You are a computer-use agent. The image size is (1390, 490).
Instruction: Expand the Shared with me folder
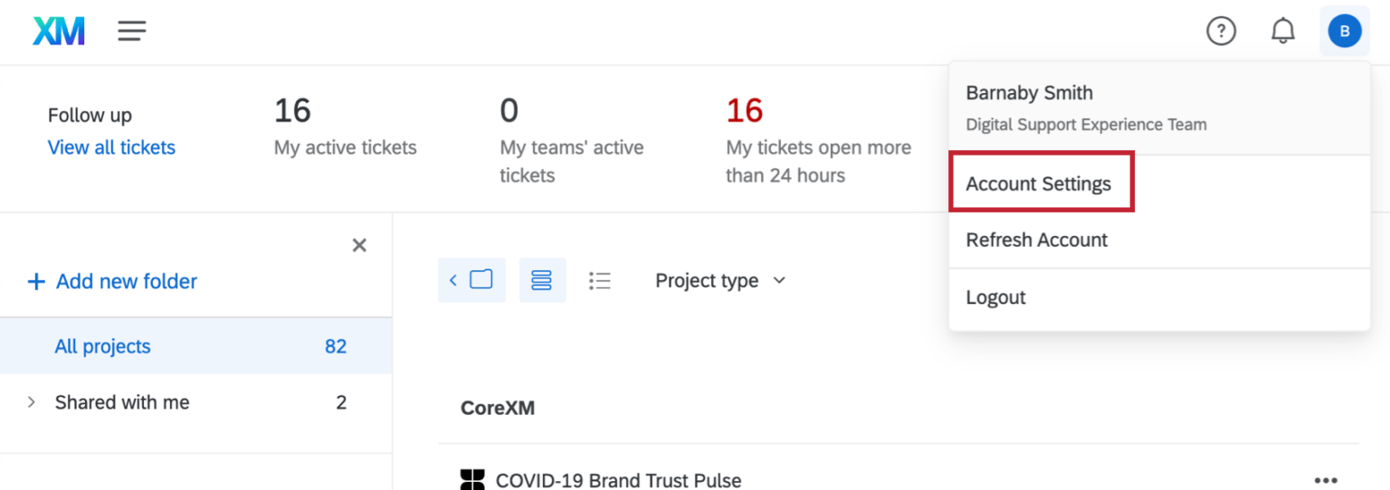coord(32,402)
